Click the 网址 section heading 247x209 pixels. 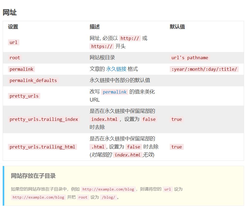10,12
